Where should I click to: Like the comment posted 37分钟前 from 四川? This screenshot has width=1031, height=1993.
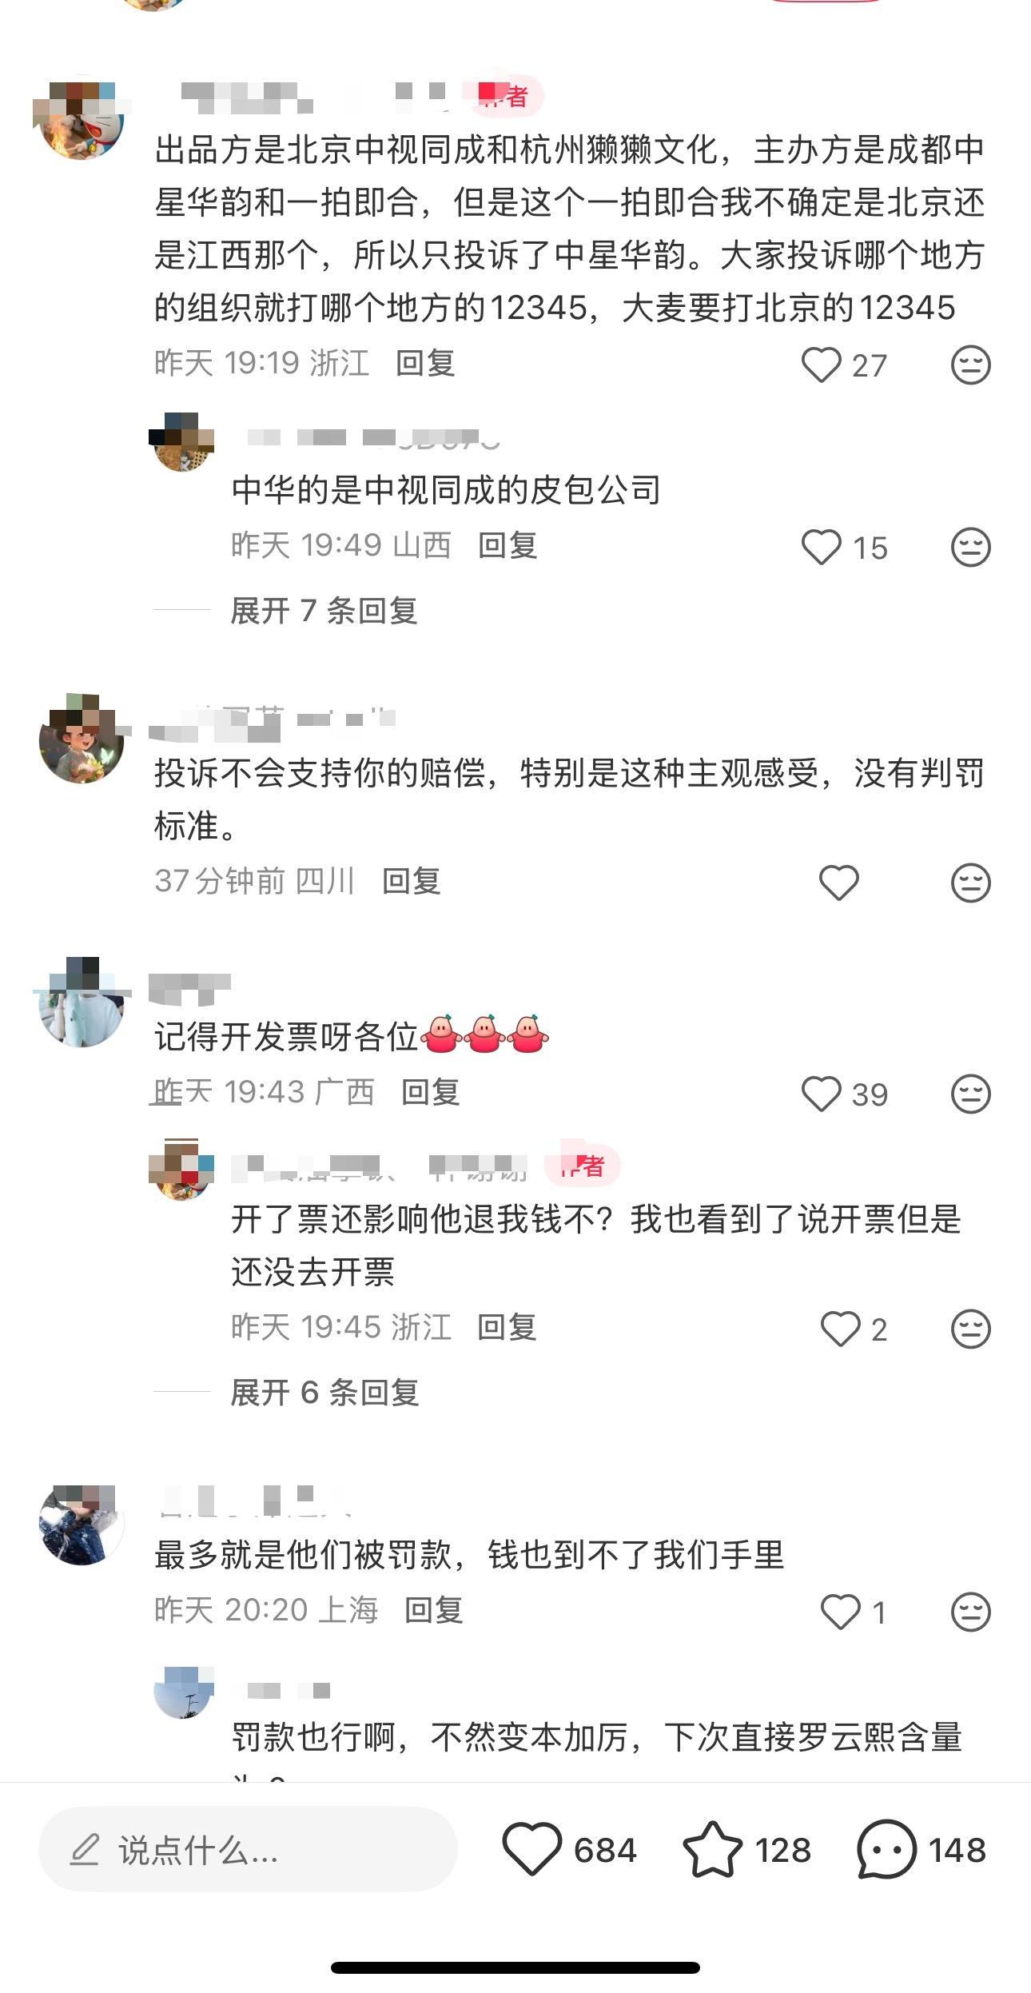coord(839,883)
